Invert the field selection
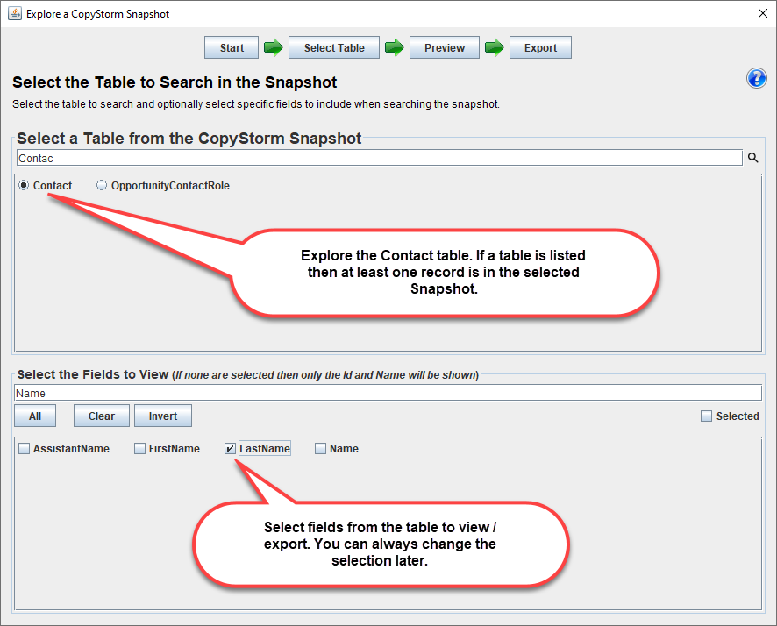The width and height of the screenshot is (777, 626). coord(163,416)
